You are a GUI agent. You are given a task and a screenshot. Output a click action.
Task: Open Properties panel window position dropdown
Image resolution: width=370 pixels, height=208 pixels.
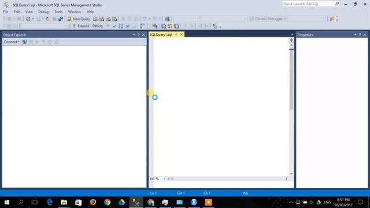[x=355, y=35]
